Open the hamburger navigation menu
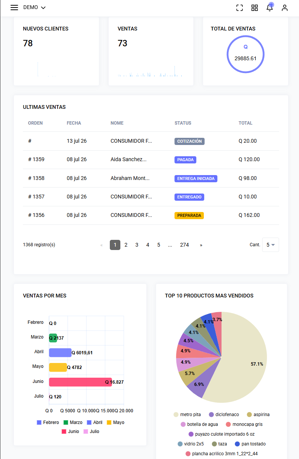The image size is (299, 459). [14, 8]
